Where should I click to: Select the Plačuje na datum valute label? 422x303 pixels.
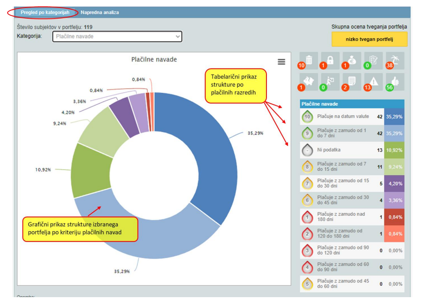(x=343, y=117)
